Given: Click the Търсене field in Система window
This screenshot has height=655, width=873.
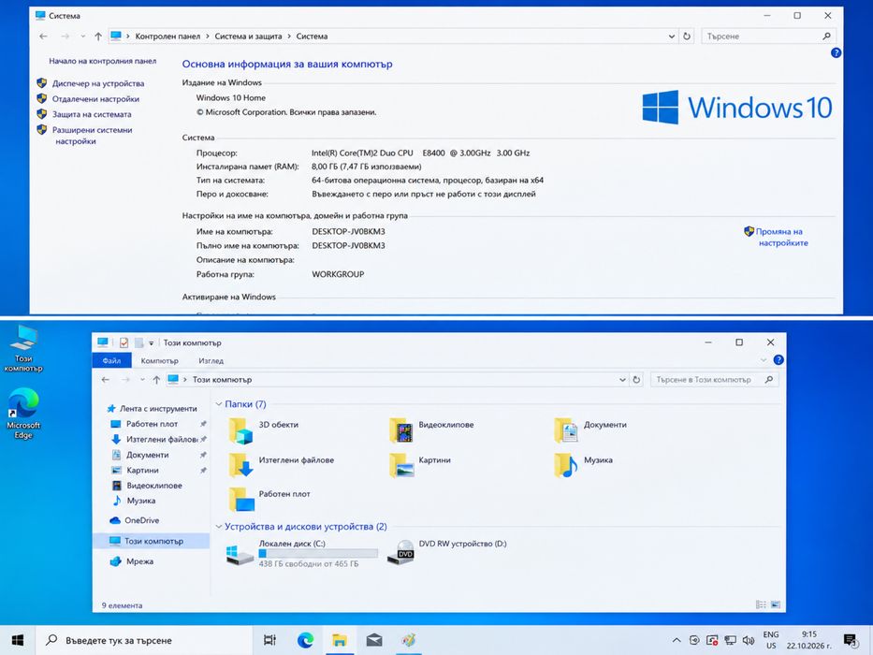Looking at the screenshot, I should [768, 36].
